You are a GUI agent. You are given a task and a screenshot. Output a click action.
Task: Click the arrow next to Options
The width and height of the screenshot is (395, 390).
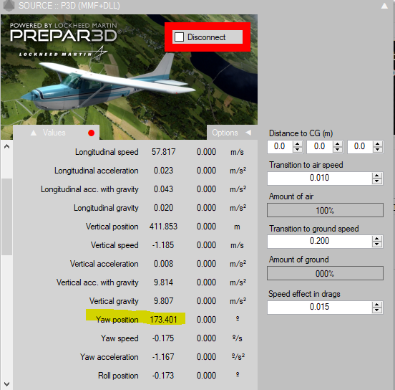248,133
